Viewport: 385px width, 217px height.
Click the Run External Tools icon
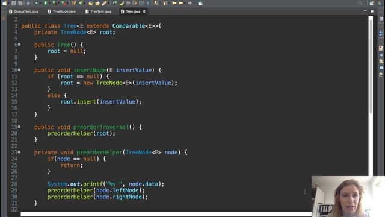pyautogui.click(x=64, y=3)
